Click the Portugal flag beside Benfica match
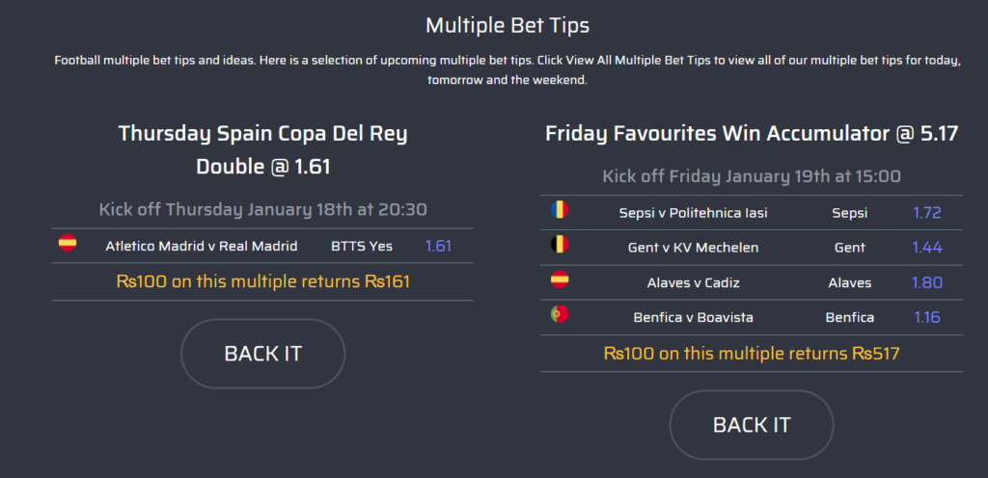 pyautogui.click(x=560, y=314)
